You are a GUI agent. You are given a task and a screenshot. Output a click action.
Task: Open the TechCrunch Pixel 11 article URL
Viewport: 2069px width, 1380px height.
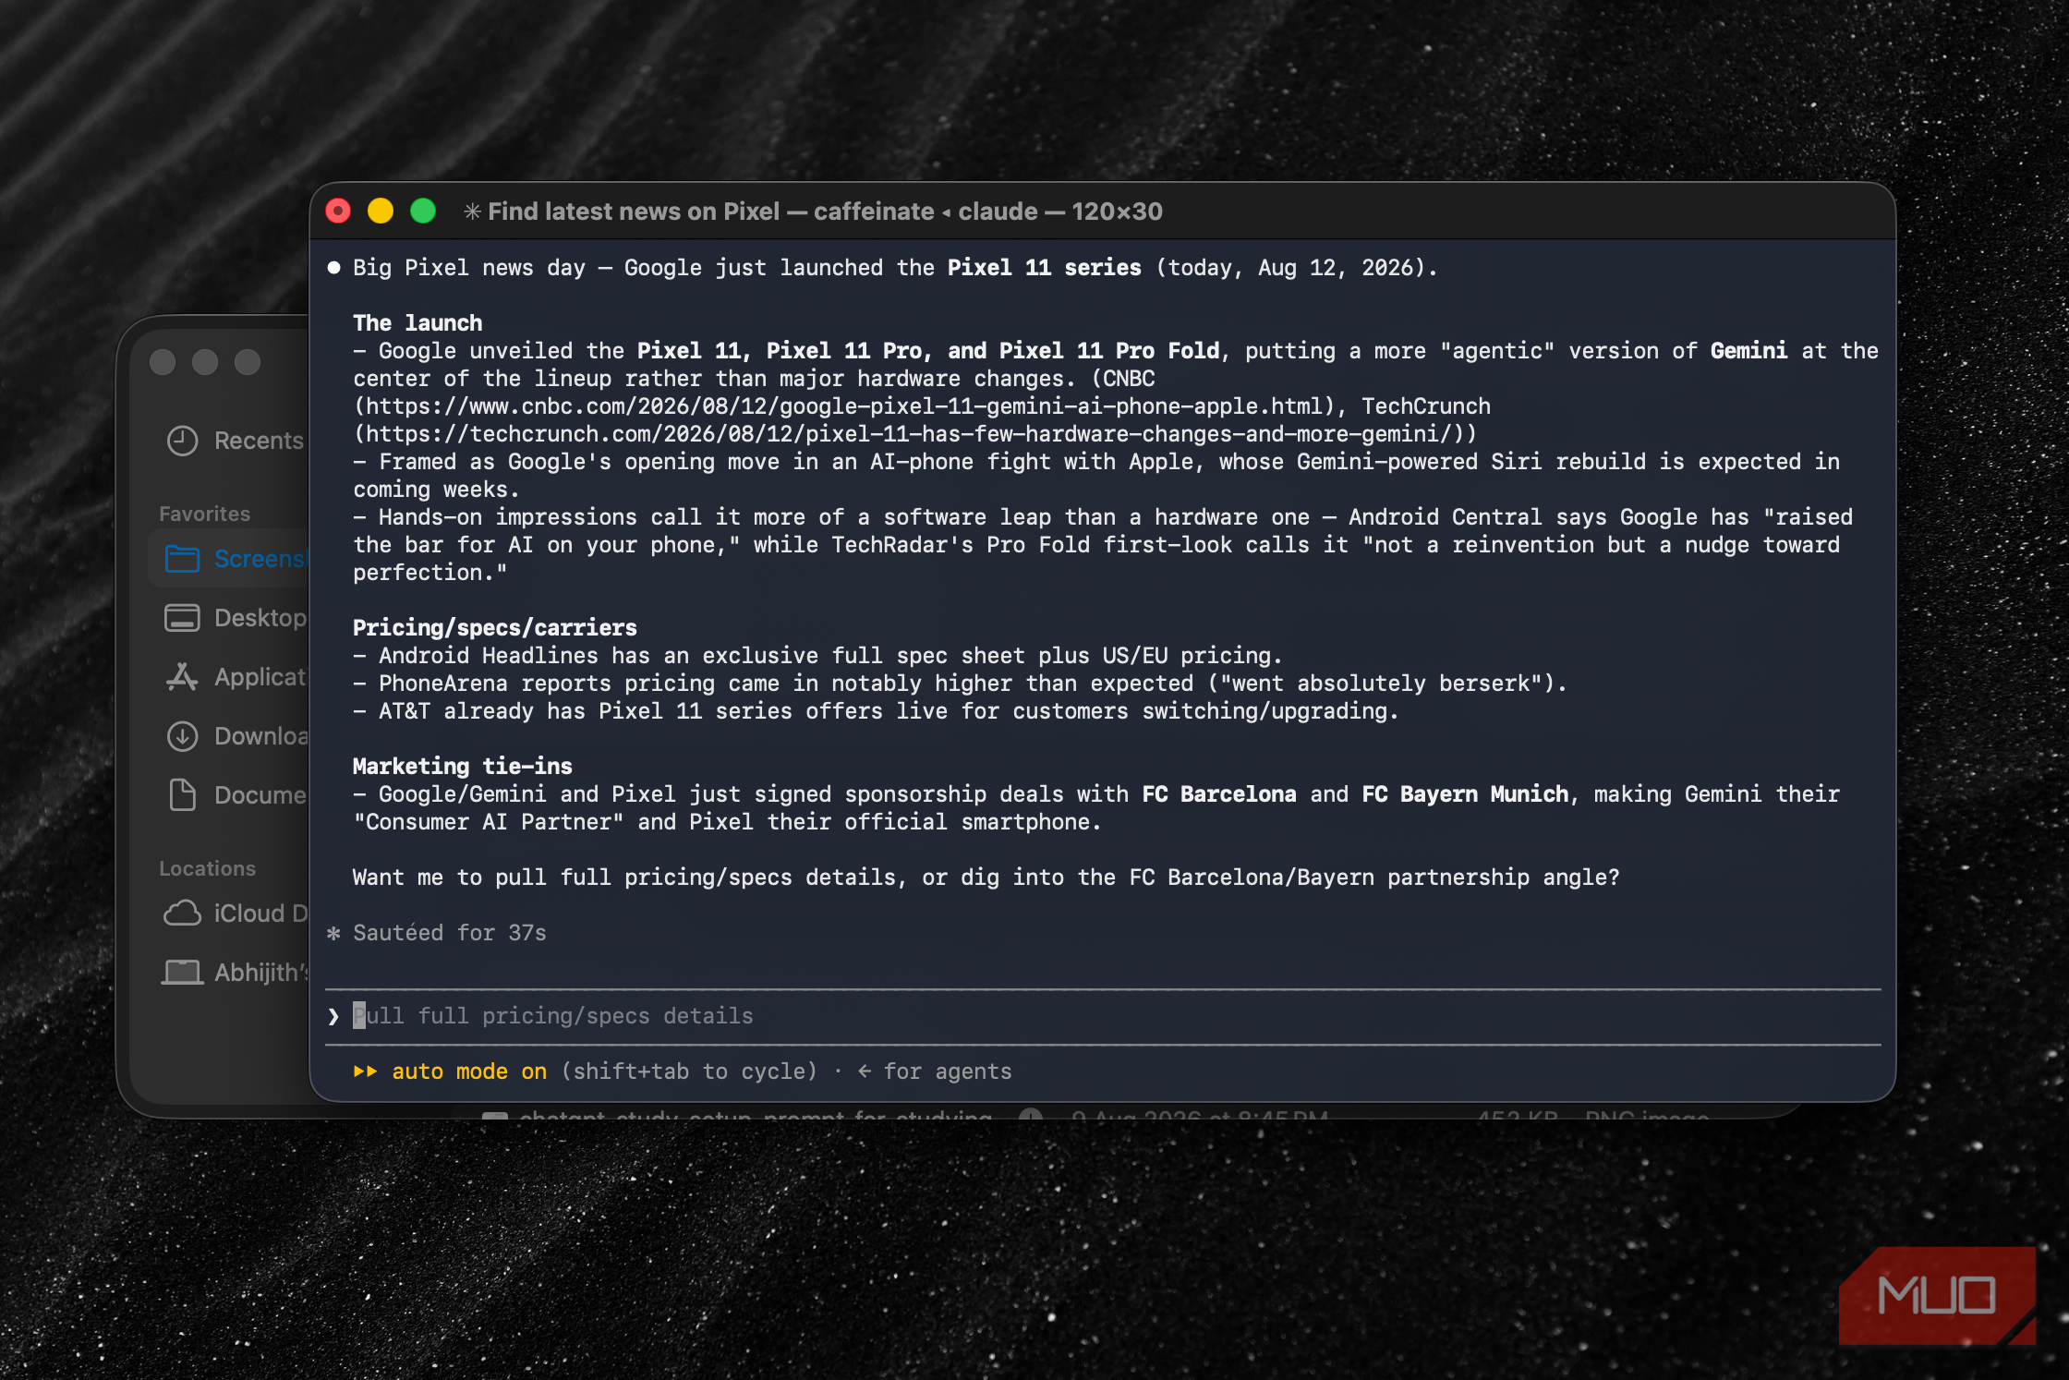point(908,434)
